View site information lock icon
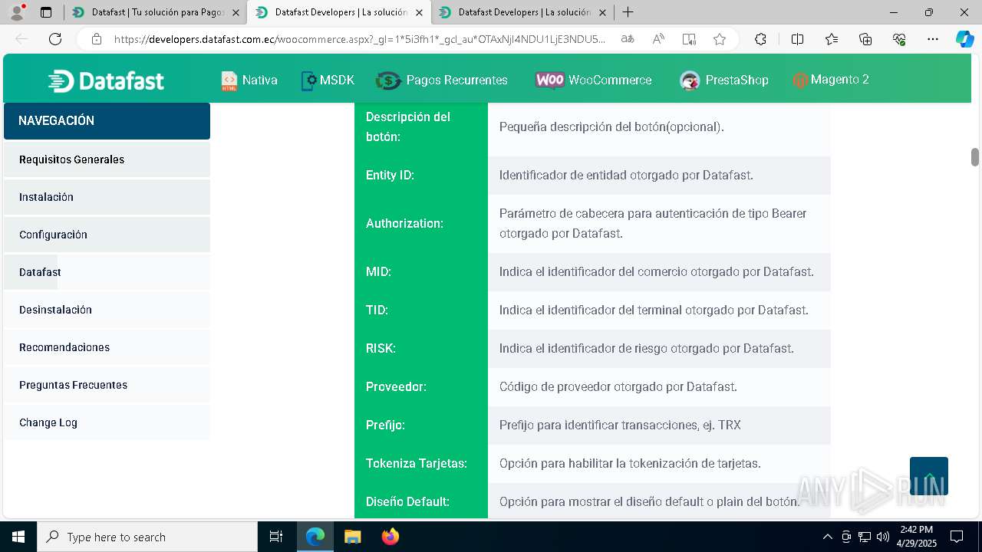This screenshot has width=982, height=552. [97, 39]
